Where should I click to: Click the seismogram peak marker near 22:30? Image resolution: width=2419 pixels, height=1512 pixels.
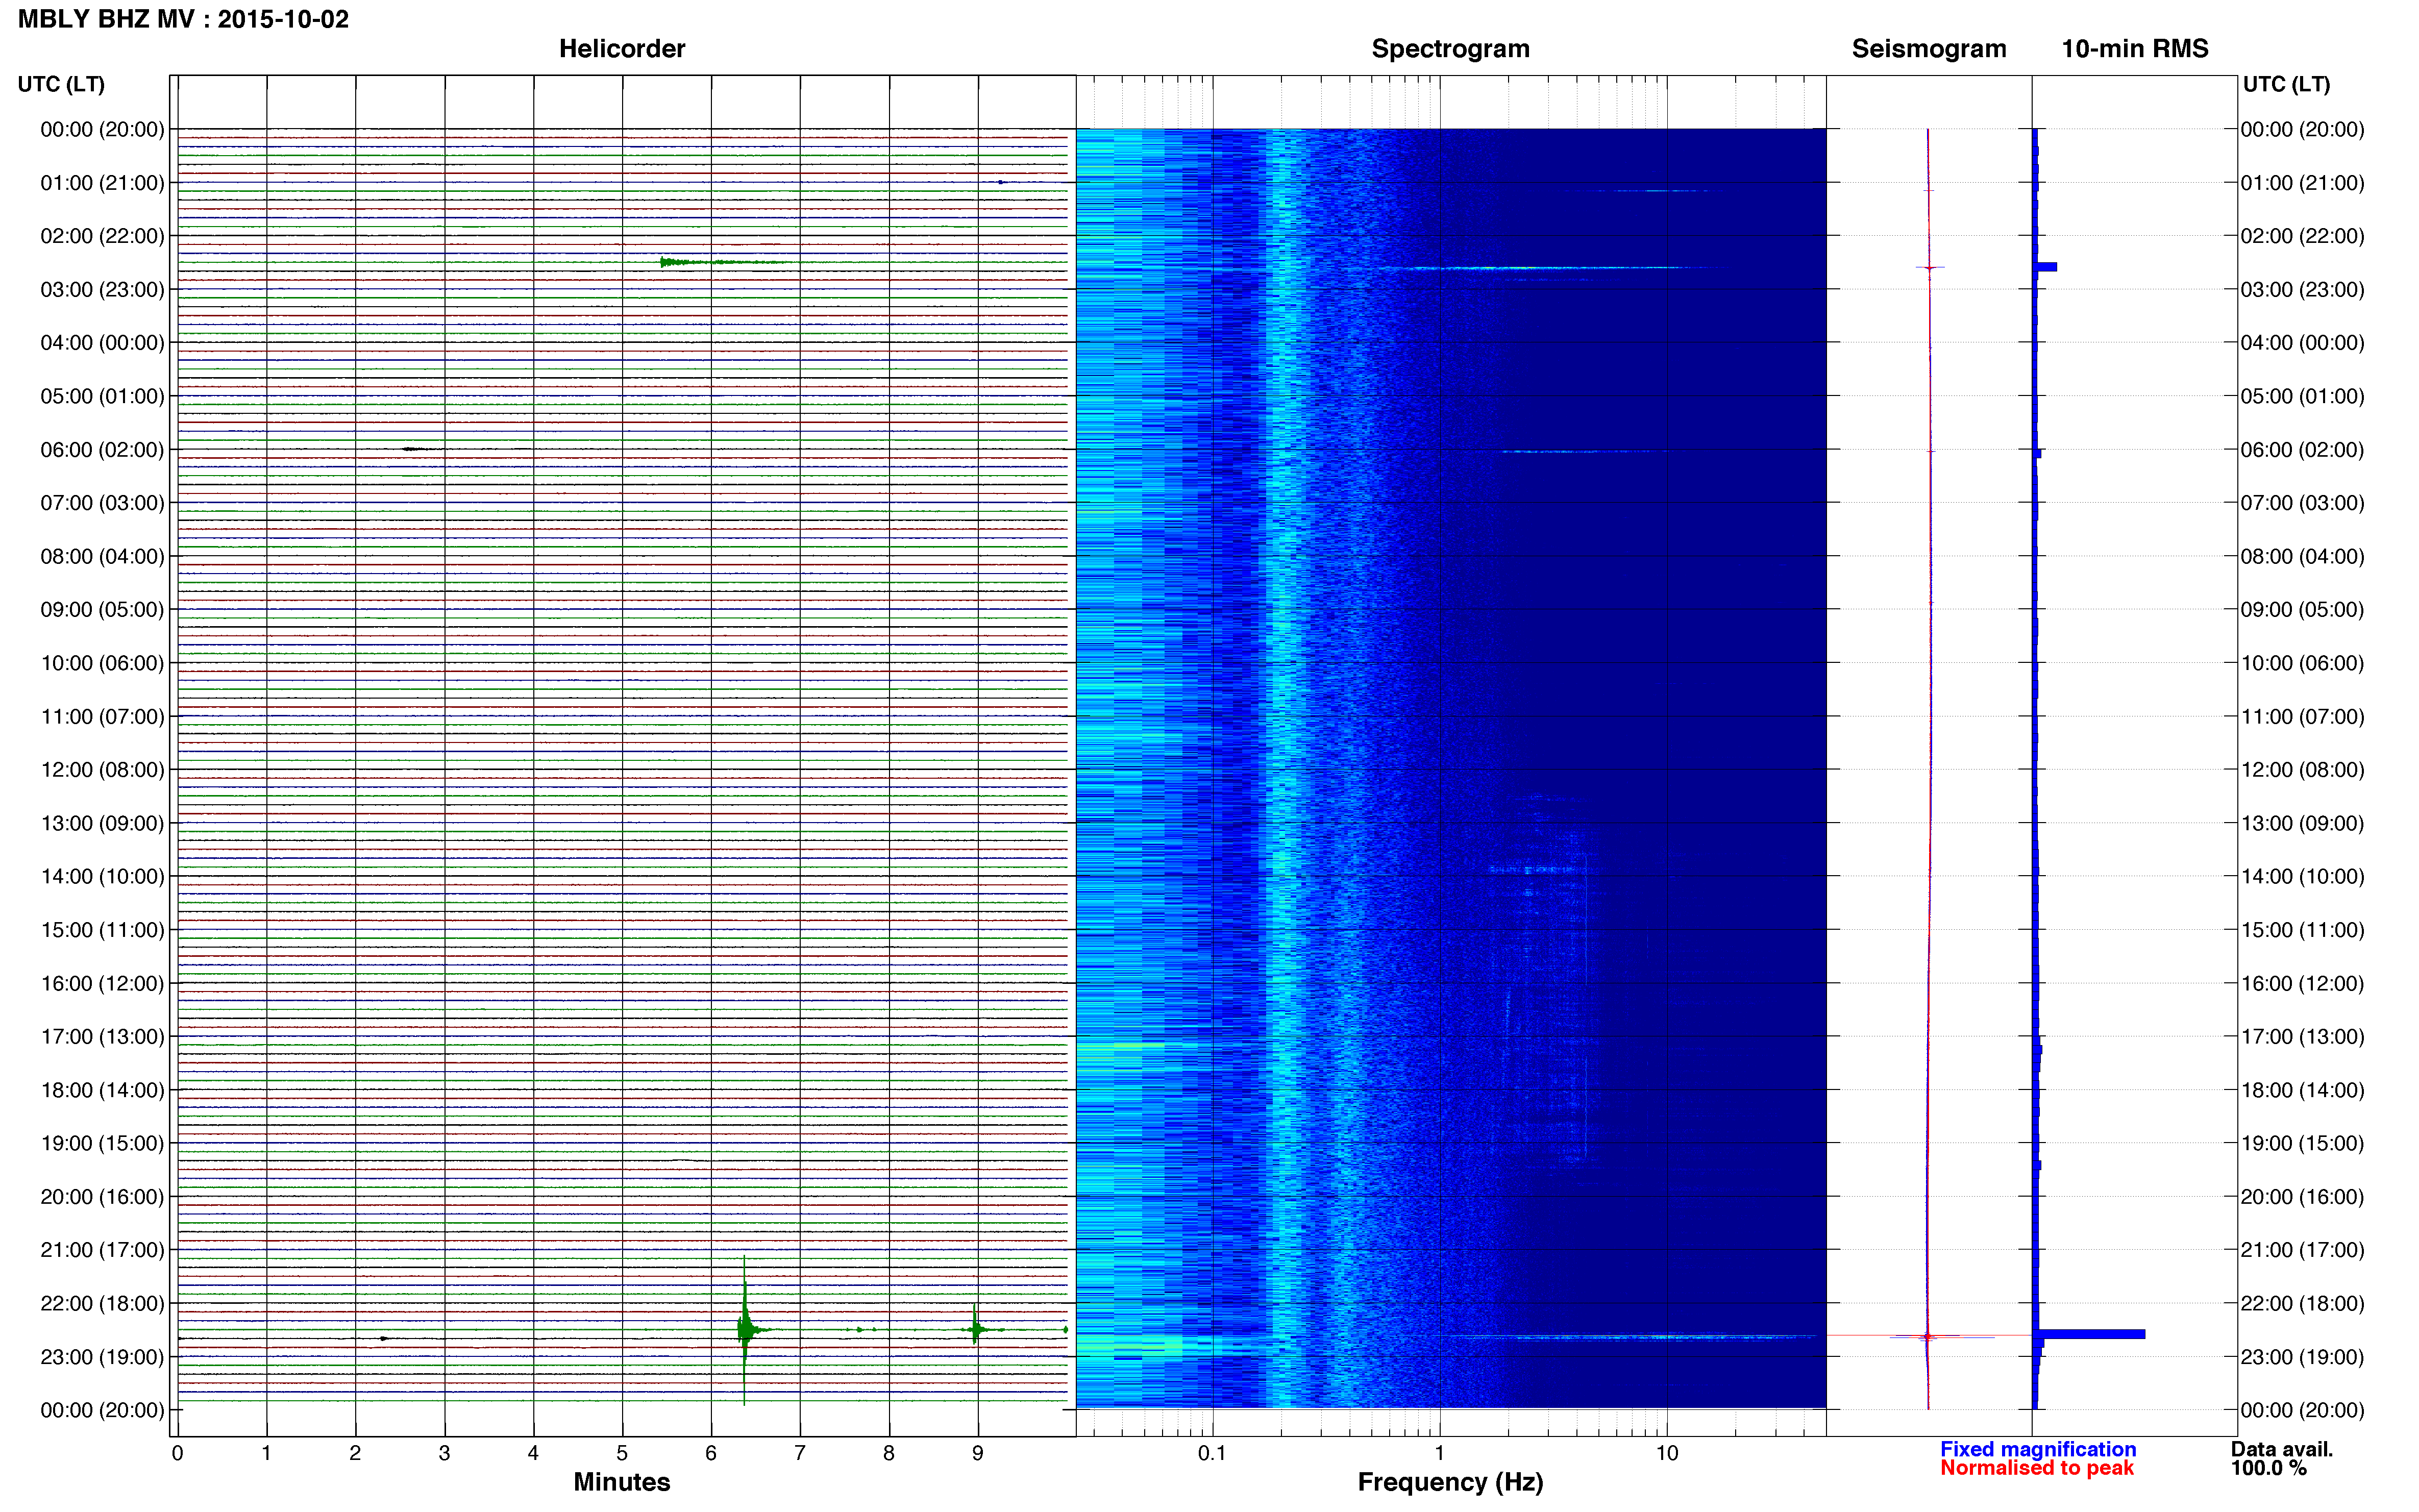pos(1928,1337)
